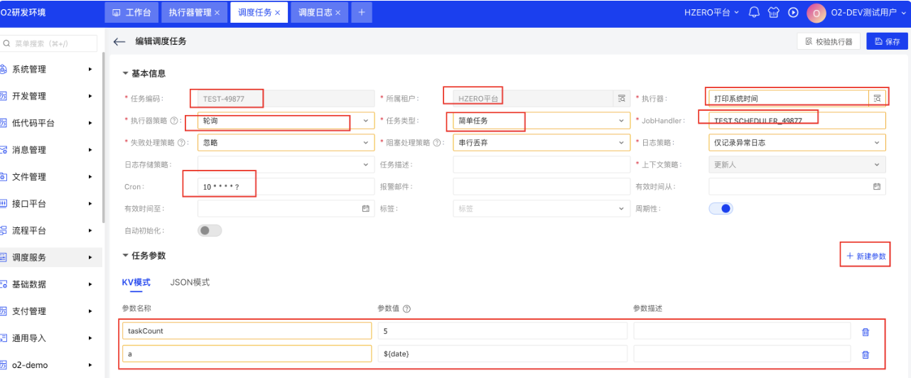The height and width of the screenshot is (378, 911).
Task: Expand 调度服务 in the sidebar menu
Action: [50, 257]
